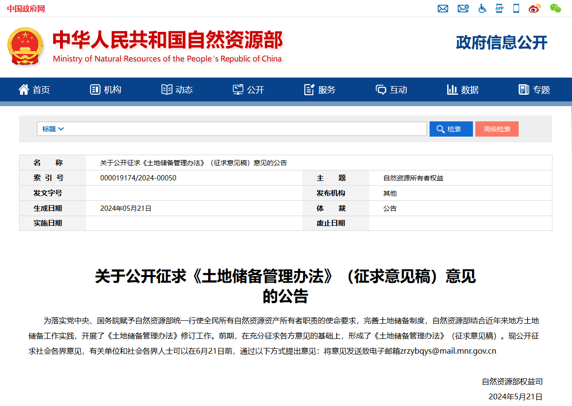572x406 pixels.
Task: Open the email subscription icon
Action: pos(463,9)
